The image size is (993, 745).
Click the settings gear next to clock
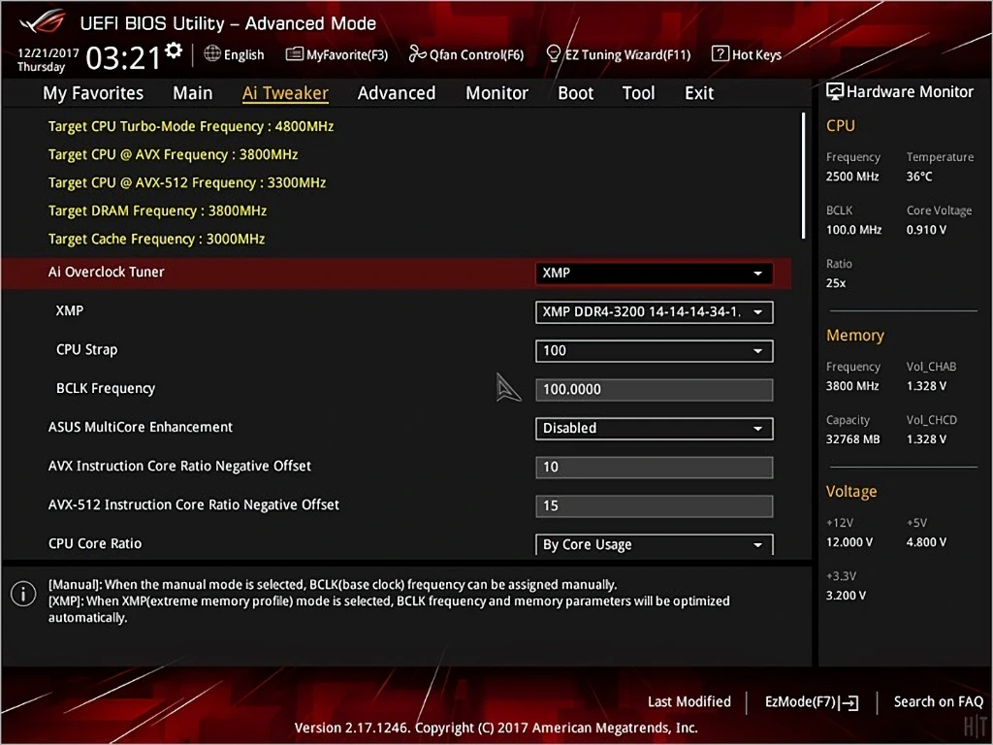coord(174,50)
